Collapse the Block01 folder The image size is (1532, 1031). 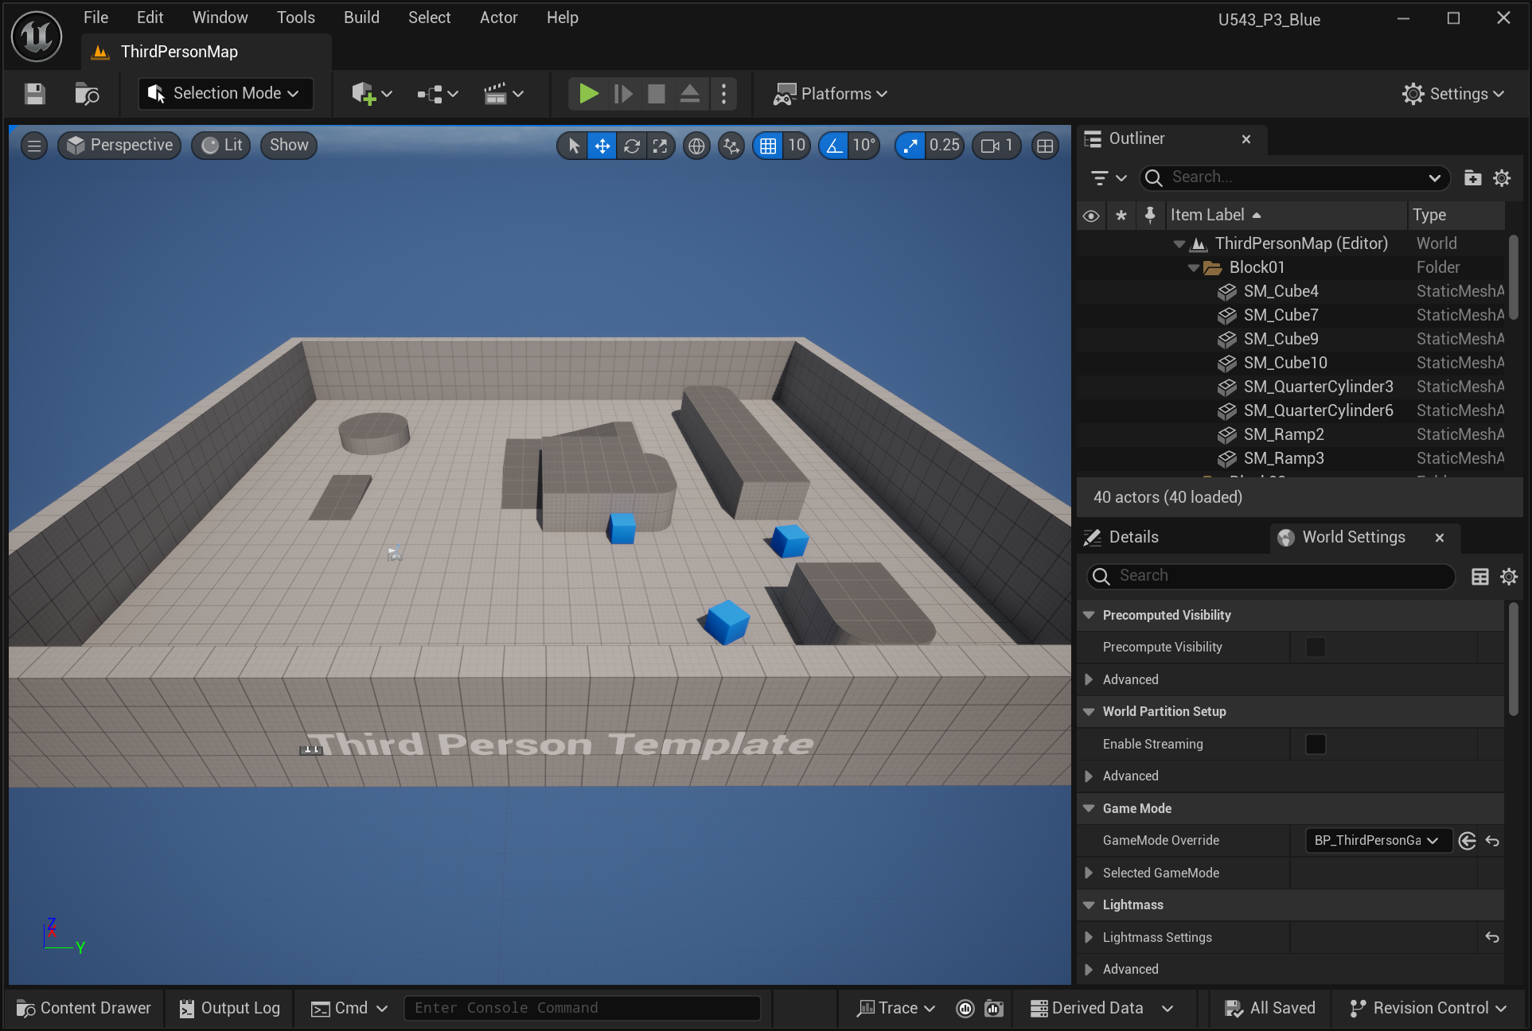point(1193,268)
